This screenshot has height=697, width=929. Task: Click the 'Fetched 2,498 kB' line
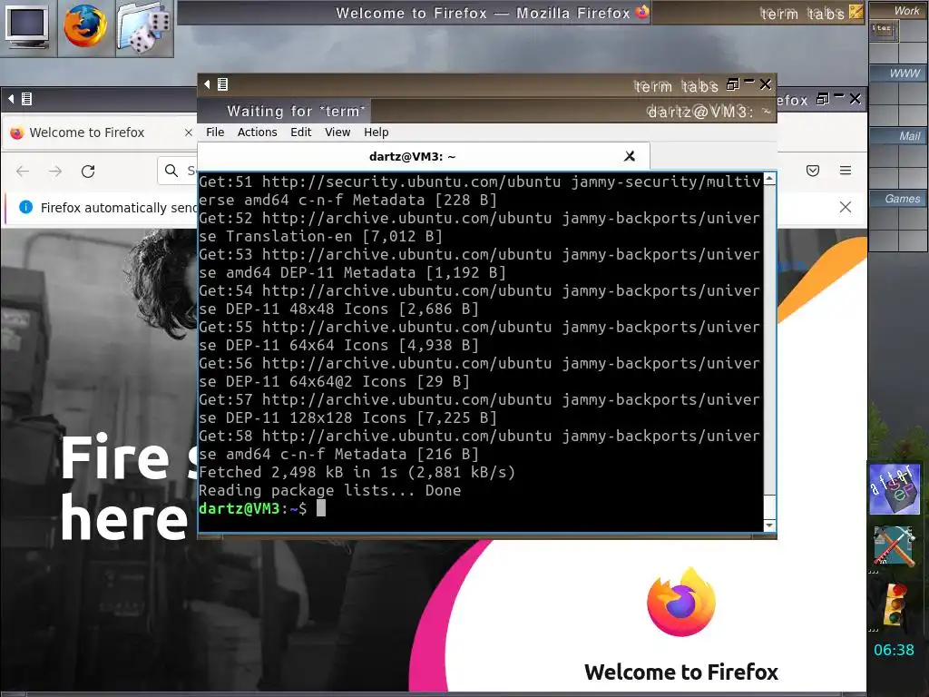(357, 472)
